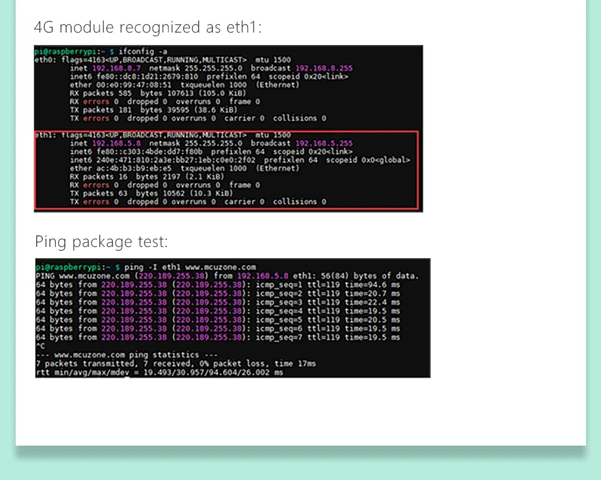The width and height of the screenshot is (601, 480).
Task: Click the ping reply line with icmp_seq=1
Action: pos(217,284)
